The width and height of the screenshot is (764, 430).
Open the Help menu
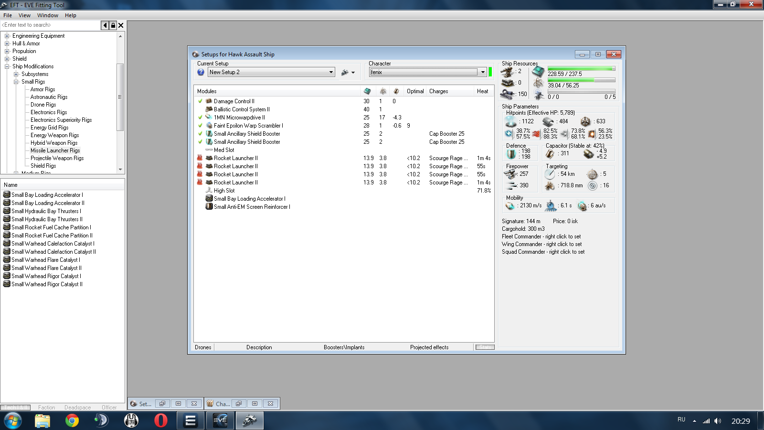(x=71, y=15)
